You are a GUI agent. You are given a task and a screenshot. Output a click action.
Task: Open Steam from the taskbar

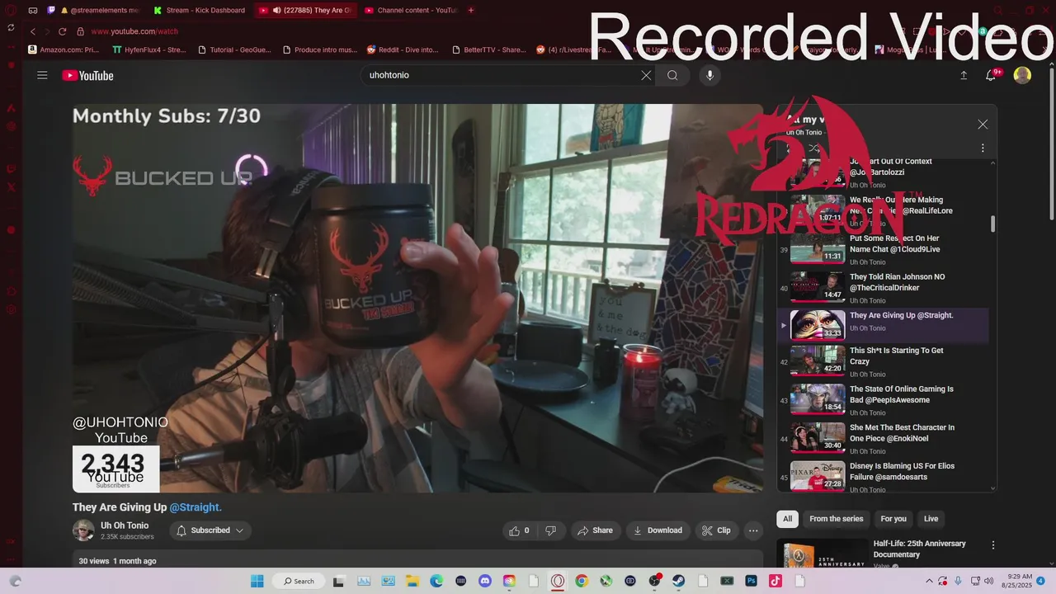click(678, 581)
